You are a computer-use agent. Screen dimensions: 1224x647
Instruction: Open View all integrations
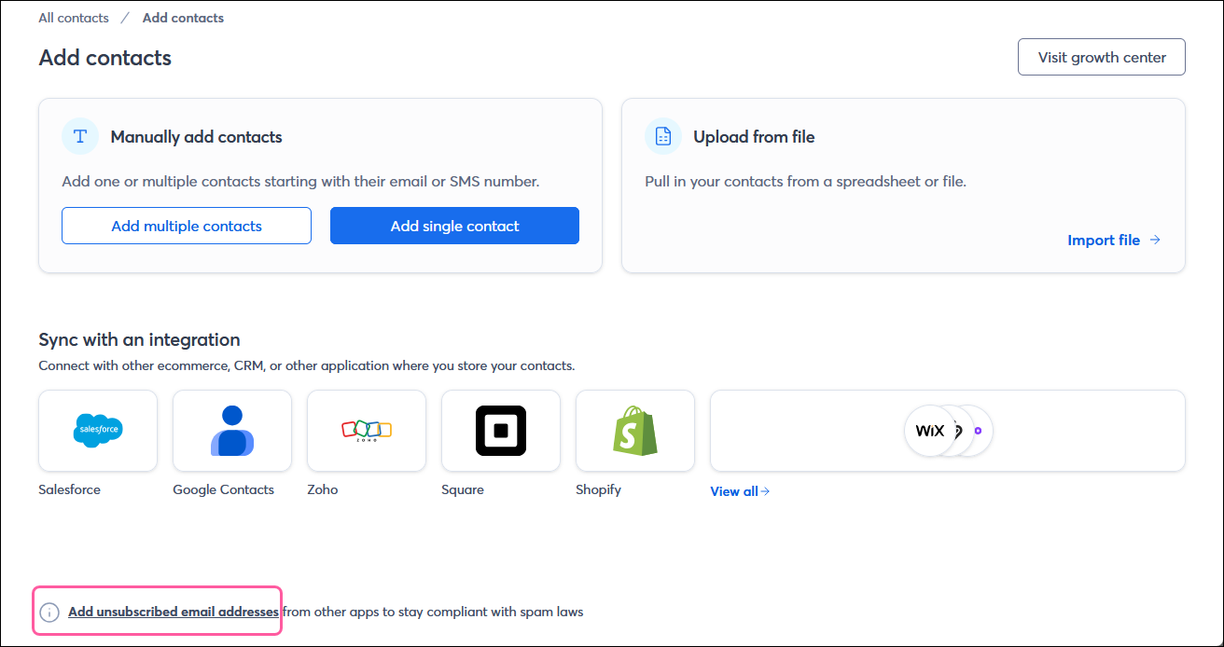(739, 491)
